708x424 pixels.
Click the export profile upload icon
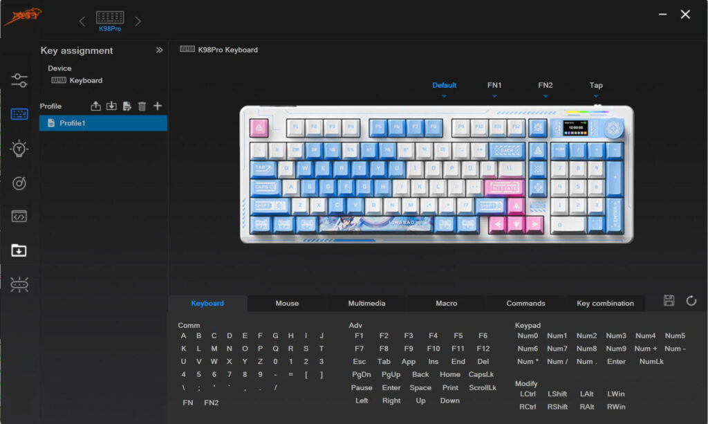95,106
